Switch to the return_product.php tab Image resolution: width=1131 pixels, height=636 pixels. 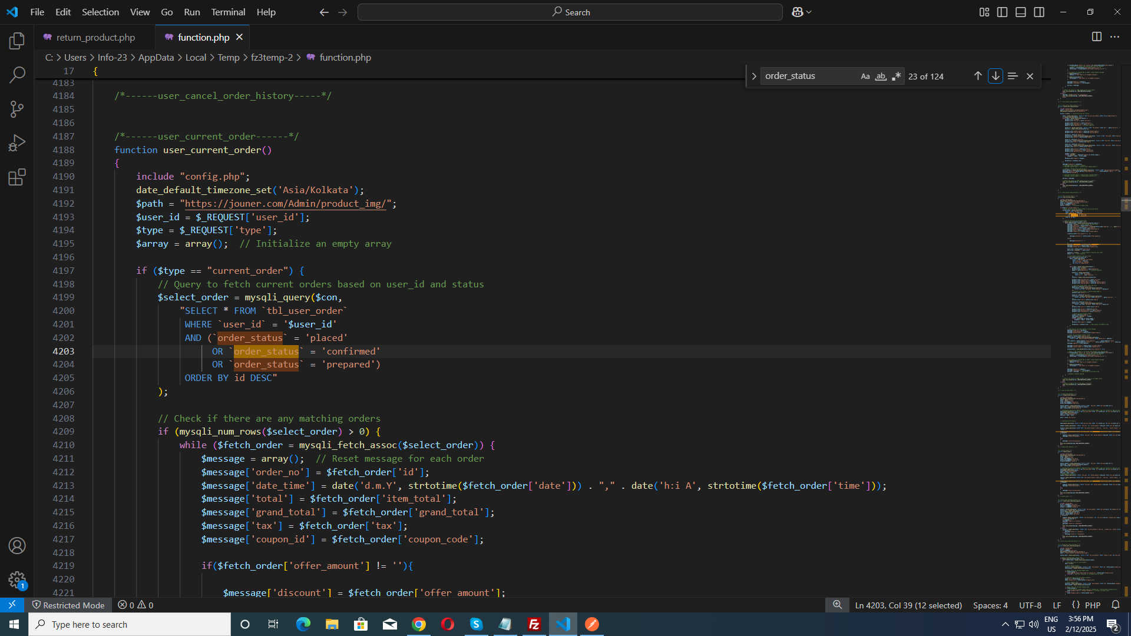coord(95,37)
